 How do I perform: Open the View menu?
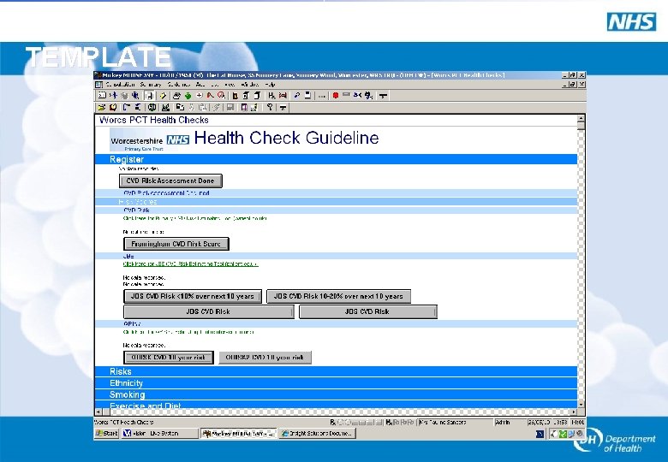pyautogui.click(x=230, y=84)
